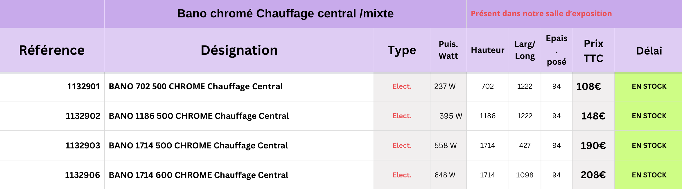Click the Délai column header
This screenshot has width=682, height=189.
click(x=649, y=51)
